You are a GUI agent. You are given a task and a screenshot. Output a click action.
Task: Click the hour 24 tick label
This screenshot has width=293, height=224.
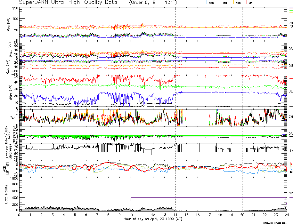(286, 215)
